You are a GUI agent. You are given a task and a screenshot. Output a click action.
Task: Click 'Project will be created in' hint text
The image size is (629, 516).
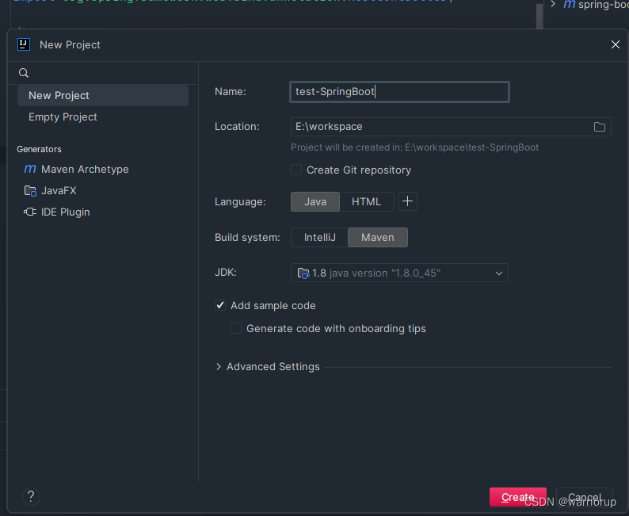[414, 147]
